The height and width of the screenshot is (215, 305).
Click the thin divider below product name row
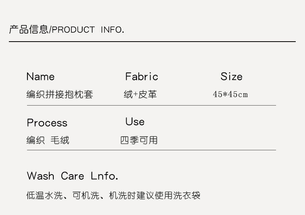(151, 105)
